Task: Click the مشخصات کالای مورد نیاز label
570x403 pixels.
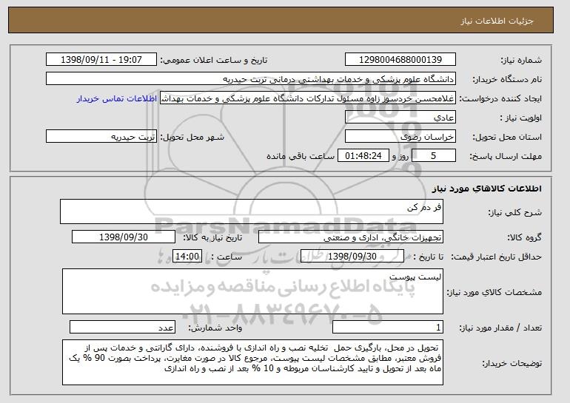Action: (494, 292)
